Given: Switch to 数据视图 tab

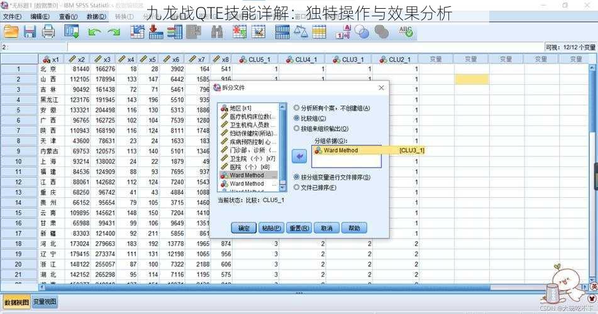Looking at the screenshot, I should [x=16, y=302].
